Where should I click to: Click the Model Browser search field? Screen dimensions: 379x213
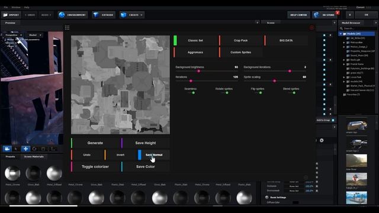(358, 28)
